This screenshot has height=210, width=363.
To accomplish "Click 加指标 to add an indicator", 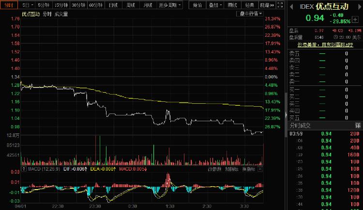I will 232,169.
